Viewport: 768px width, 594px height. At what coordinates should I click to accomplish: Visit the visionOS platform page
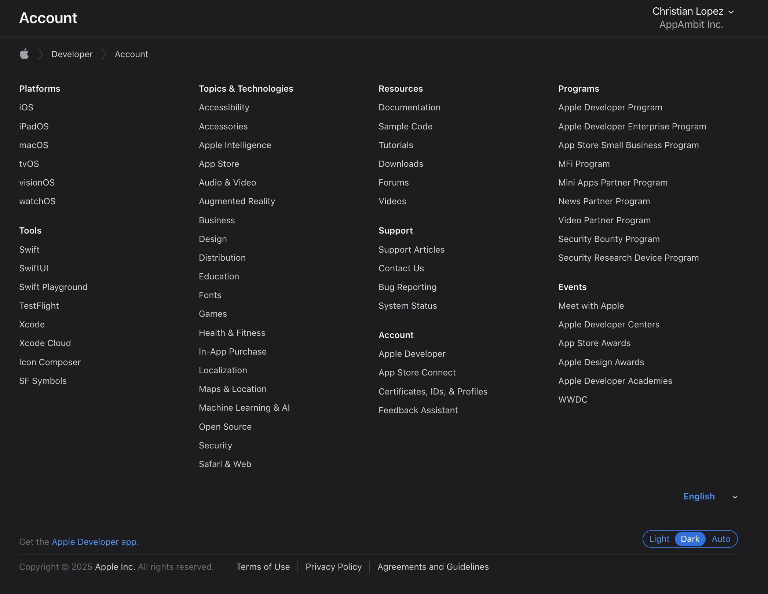[37, 183]
